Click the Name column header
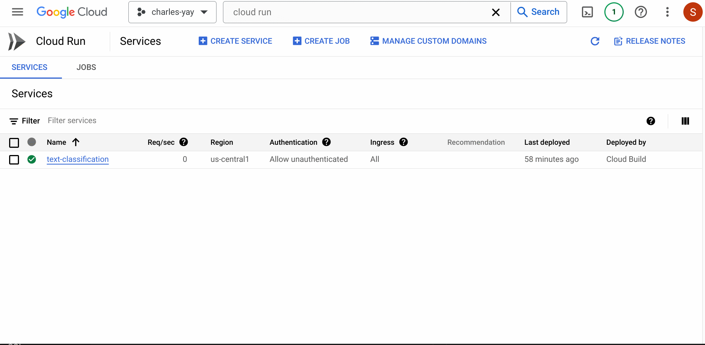Viewport: 705px width, 345px height. click(57, 142)
